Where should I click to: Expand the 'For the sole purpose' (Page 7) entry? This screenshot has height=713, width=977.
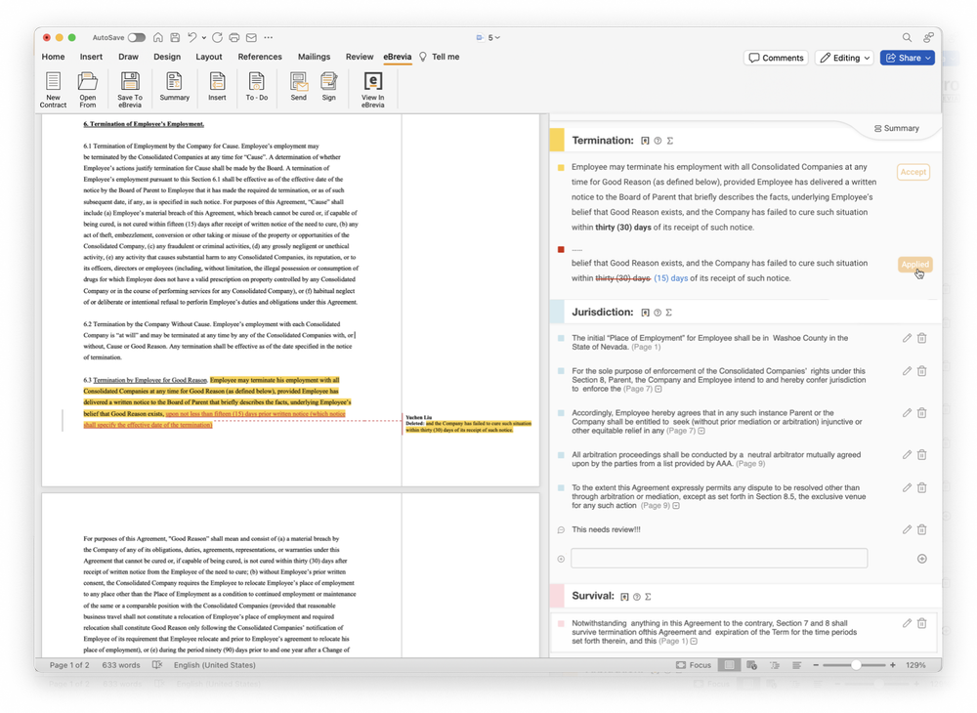point(658,389)
